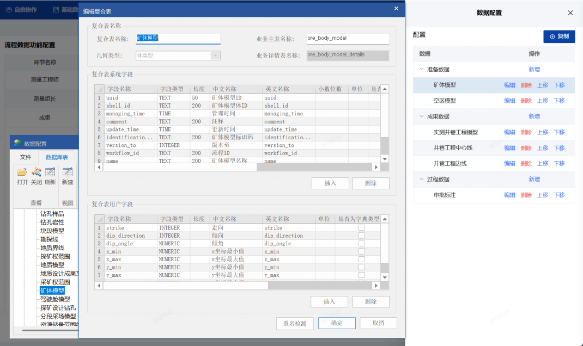Click 编辑 for 审批标注
The width and height of the screenshot is (583, 346).
point(509,195)
